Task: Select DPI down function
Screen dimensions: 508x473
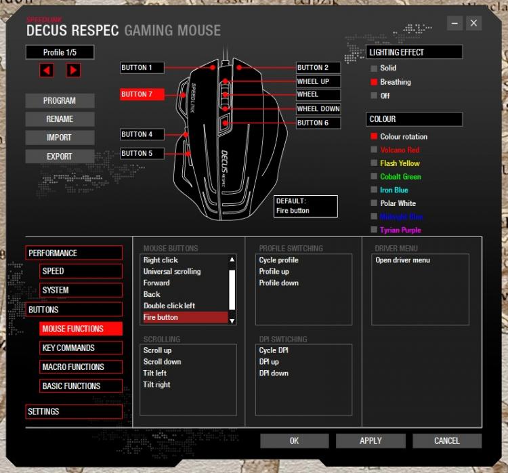Action: 303,373
